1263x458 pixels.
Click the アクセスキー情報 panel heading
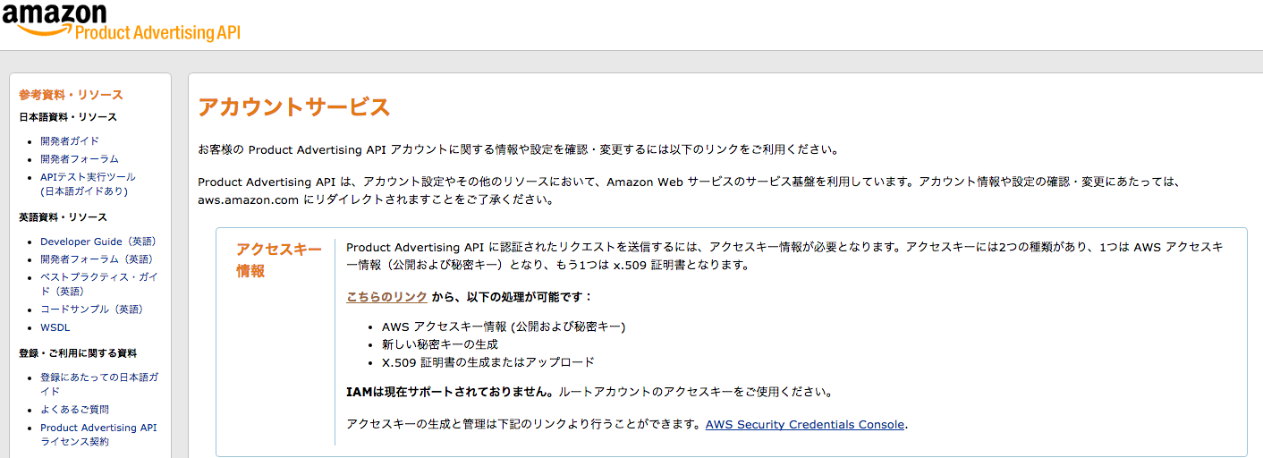coord(278,260)
